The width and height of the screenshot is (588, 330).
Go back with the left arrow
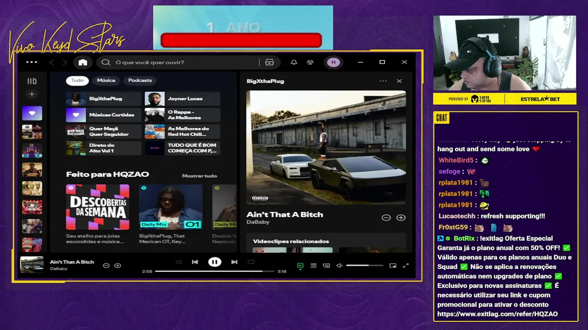pyautogui.click(x=51, y=62)
